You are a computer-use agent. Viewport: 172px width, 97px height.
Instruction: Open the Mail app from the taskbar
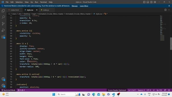coord(99,94)
